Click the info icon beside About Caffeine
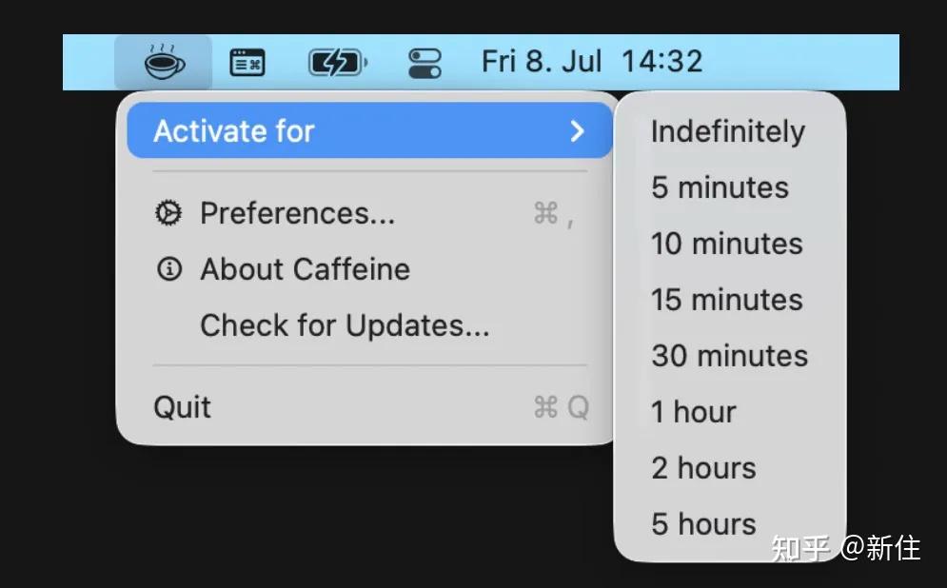947x588 pixels. click(169, 268)
